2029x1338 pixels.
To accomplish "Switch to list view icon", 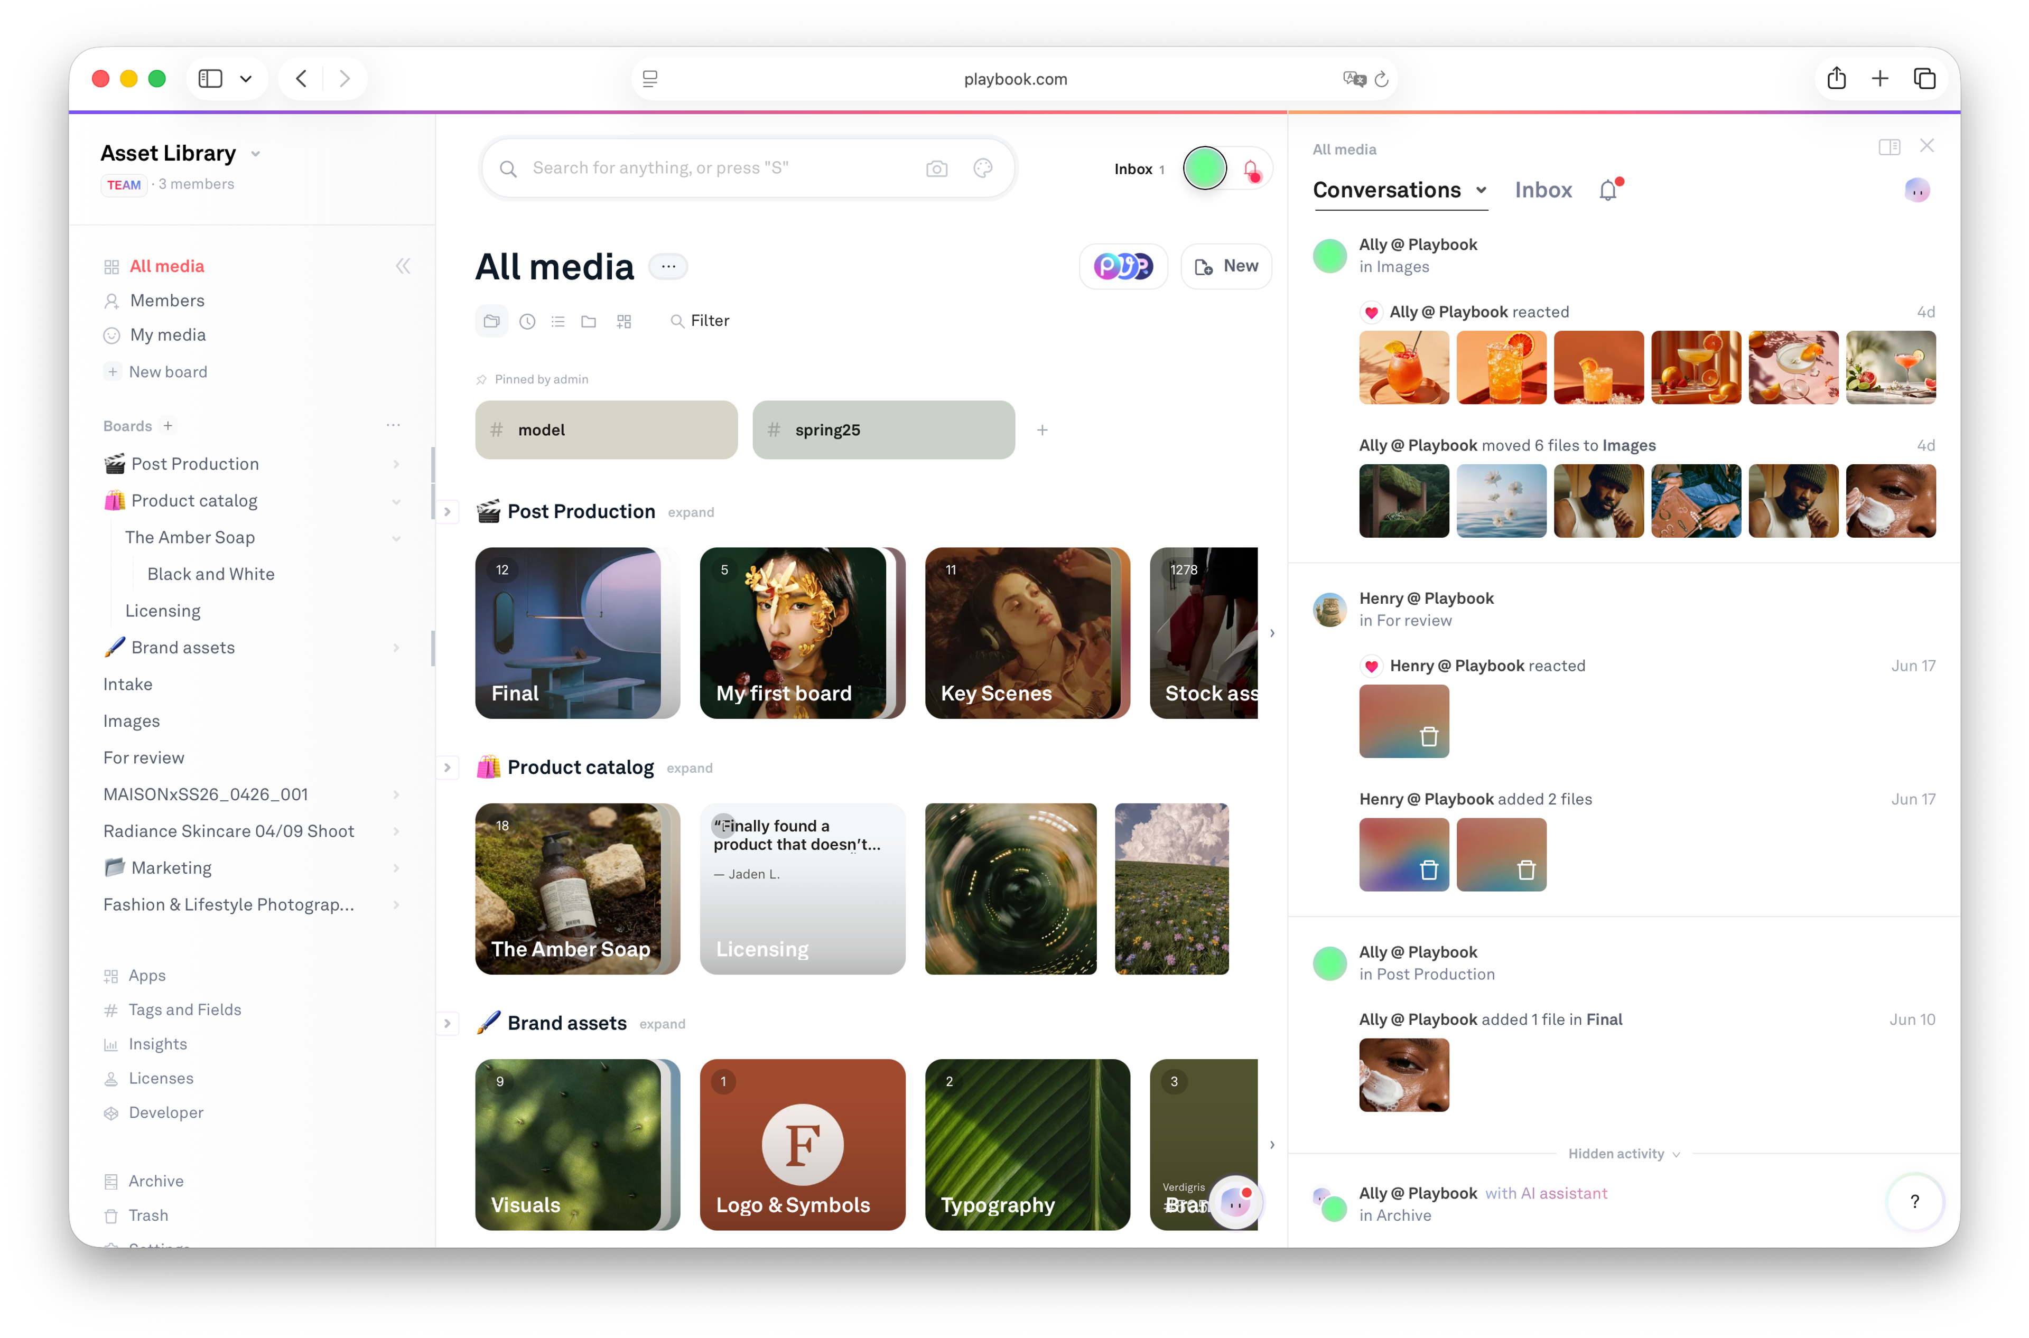I will click(x=559, y=321).
